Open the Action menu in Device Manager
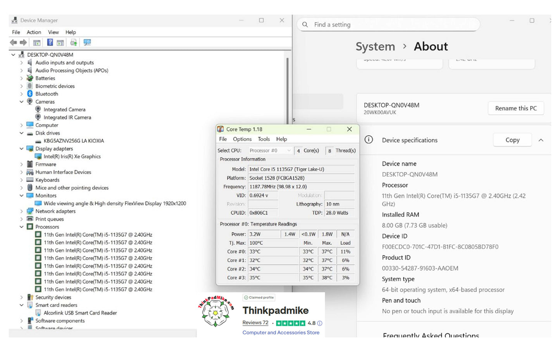Screen dimensions: 560x352 point(34,32)
